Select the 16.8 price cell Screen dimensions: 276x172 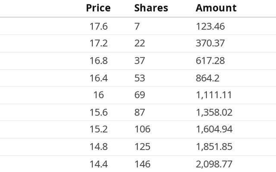98,61
